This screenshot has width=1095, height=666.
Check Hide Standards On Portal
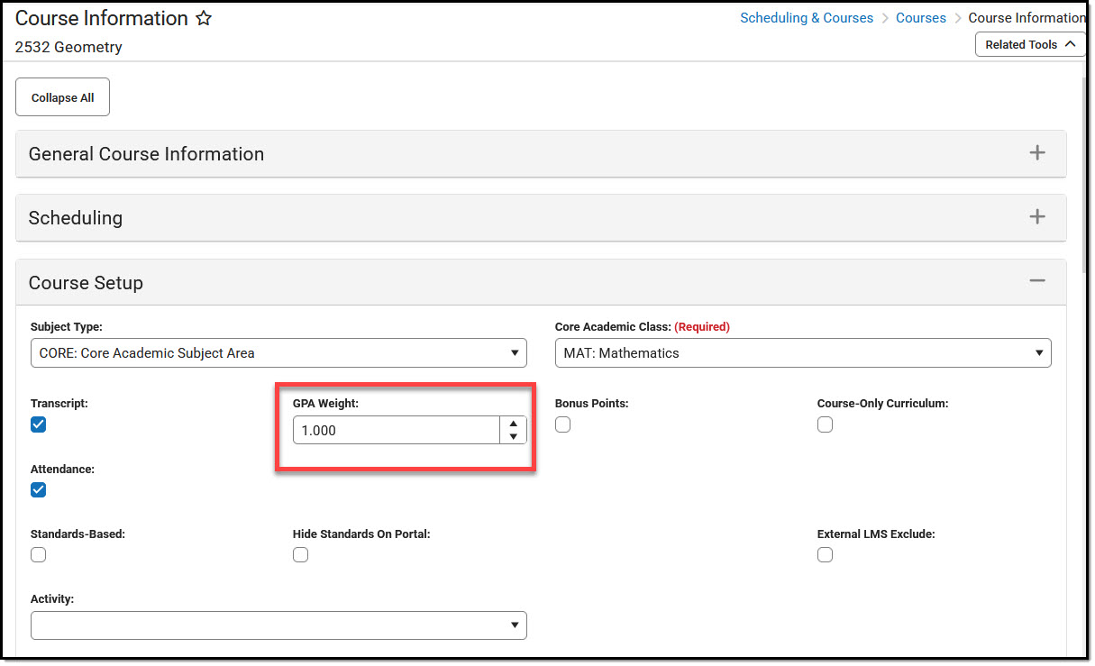point(301,555)
